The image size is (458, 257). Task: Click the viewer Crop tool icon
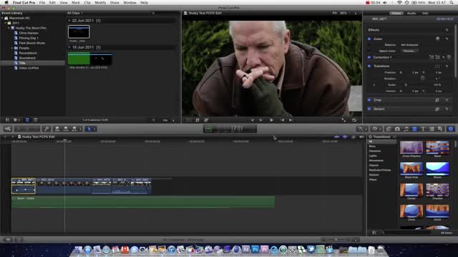point(198,120)
